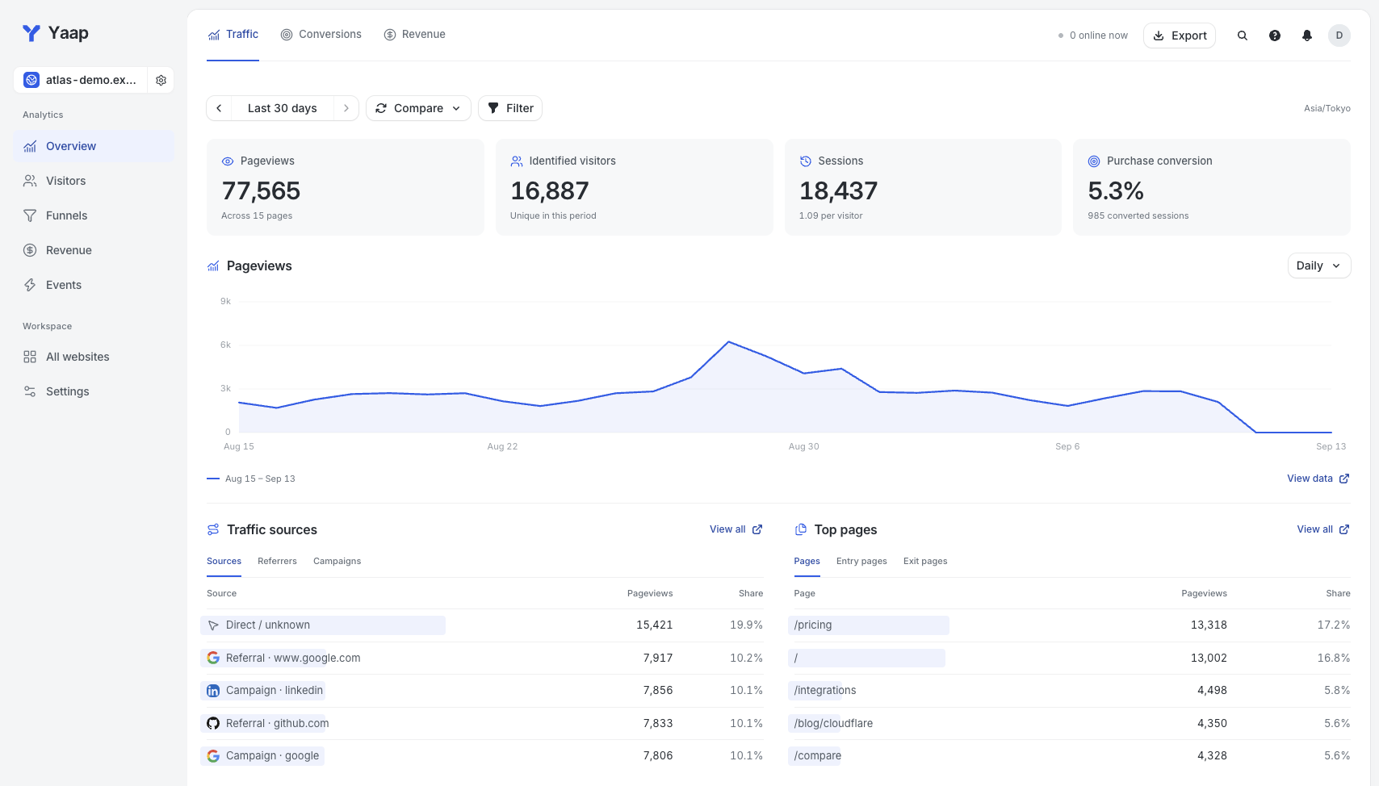Open Funnels in the sidebar
This screenshot has width=1379, height=786.
click(x=94, y=215)
